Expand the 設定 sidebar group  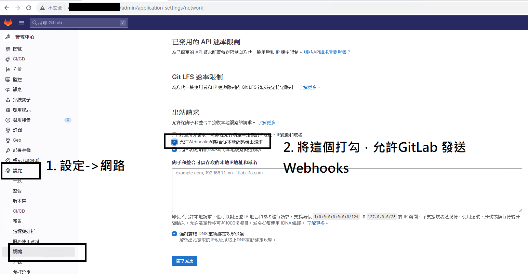(17, 171)
